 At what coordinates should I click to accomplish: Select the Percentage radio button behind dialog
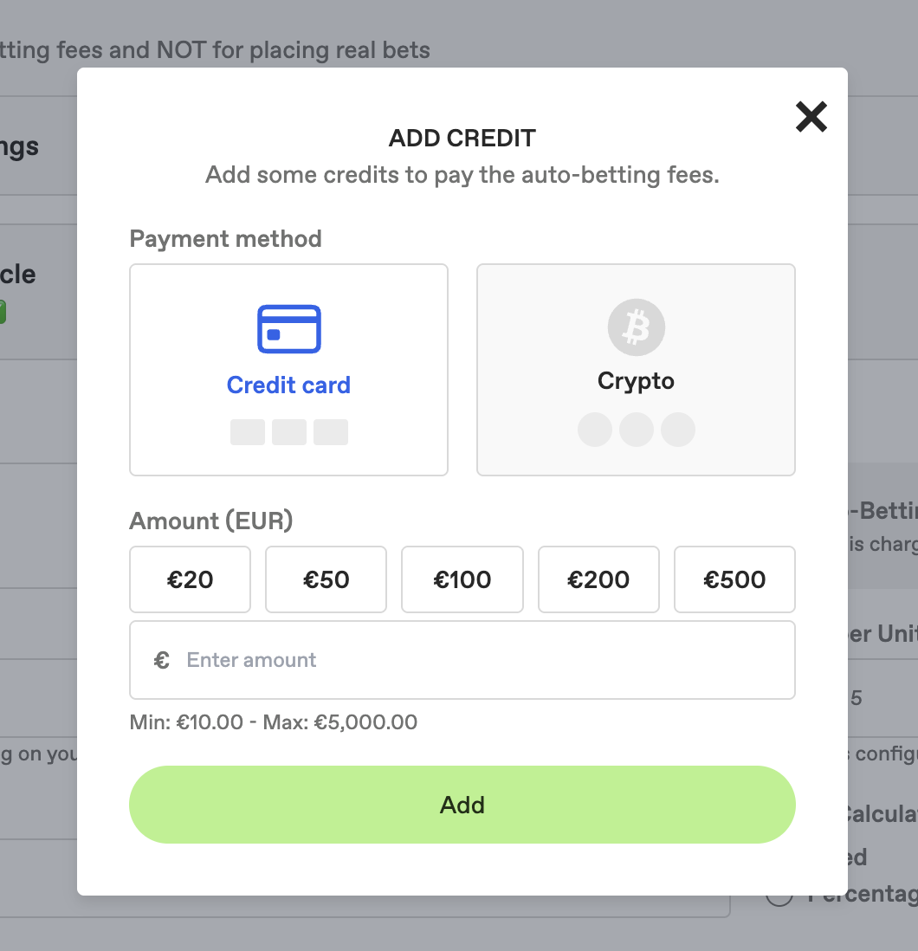[x=779, y=896]
